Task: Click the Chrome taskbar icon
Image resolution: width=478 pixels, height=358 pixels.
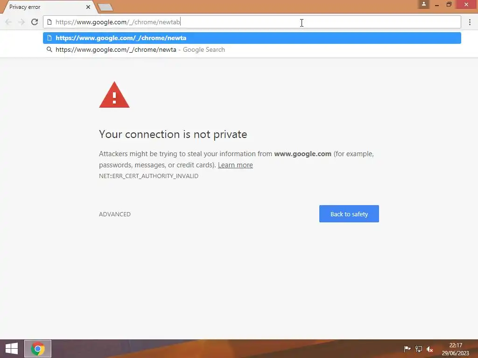Action: [38, 349]
